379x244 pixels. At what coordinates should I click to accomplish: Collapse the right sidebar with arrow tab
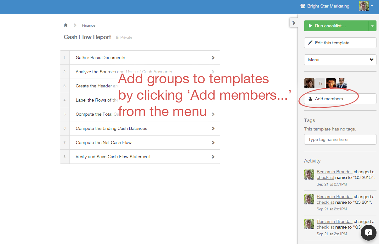point(294,23)
